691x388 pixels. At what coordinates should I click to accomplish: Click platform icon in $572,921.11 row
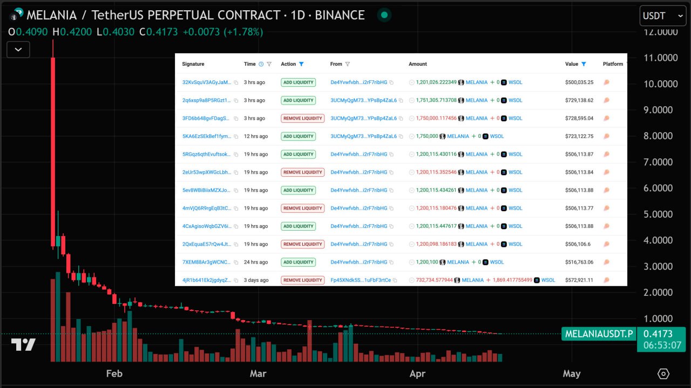click(606, 280)
